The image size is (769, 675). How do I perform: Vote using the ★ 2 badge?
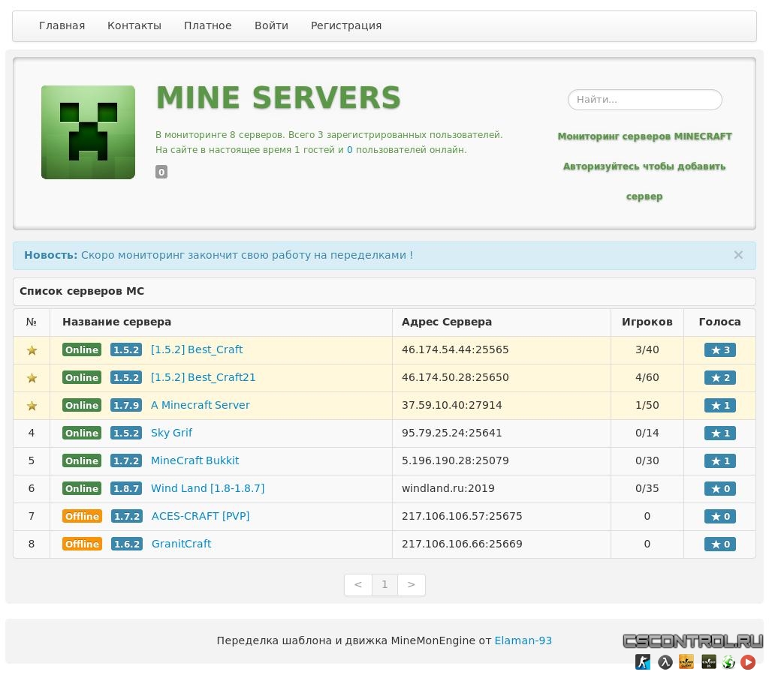[719, 378]
